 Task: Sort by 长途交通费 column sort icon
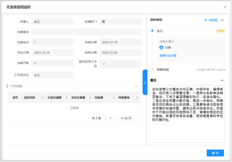66,97
